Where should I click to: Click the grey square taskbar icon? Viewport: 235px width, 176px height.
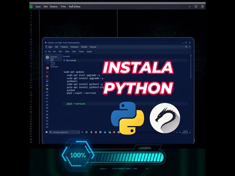(100, 132)
